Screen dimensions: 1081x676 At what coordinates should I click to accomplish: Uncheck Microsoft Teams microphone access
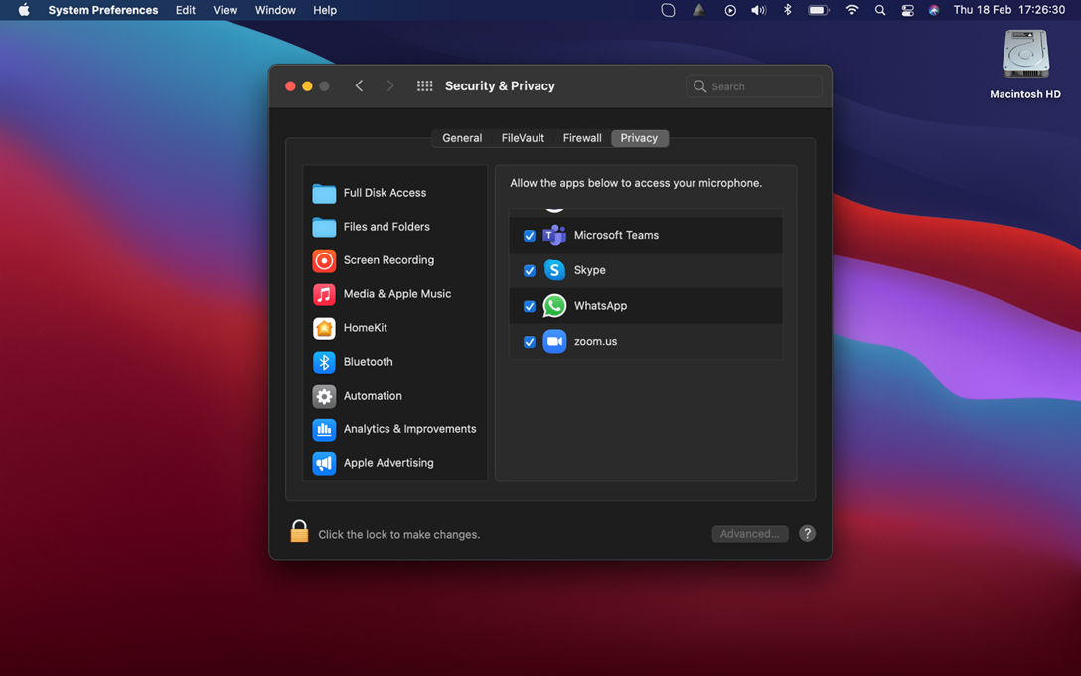(530, 236)
